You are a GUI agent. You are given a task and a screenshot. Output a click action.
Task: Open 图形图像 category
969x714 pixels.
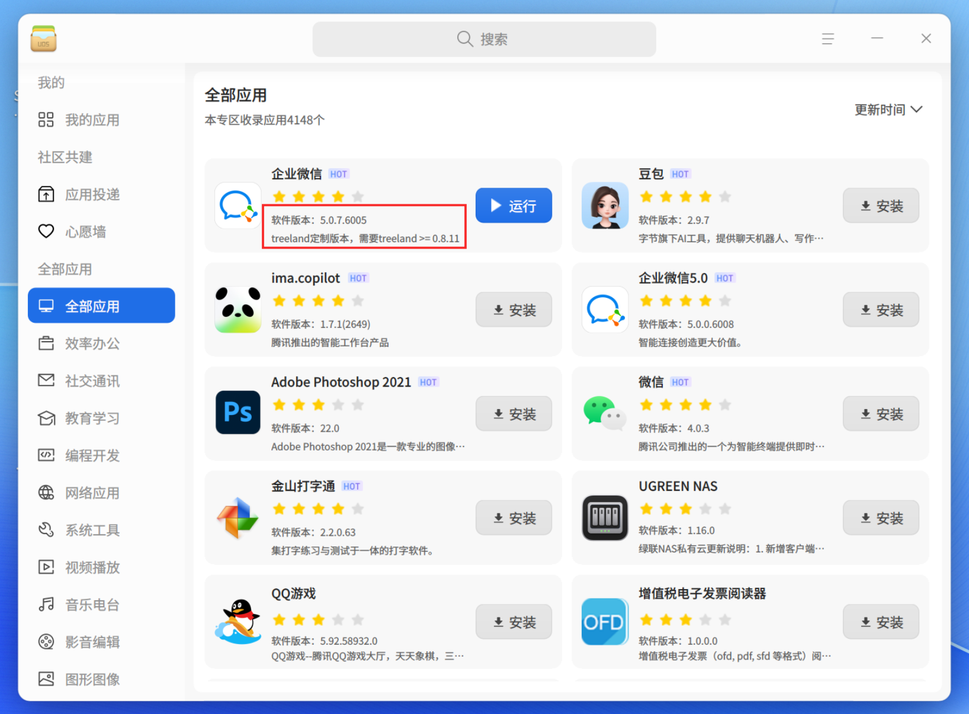[x=101, y=679]
